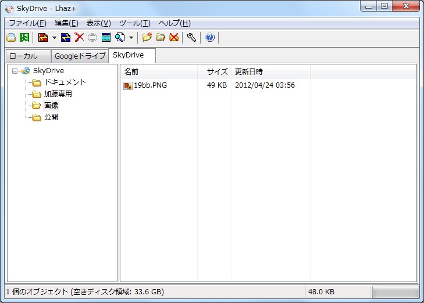Open the ファイル(F) menu

pos(27,23)
